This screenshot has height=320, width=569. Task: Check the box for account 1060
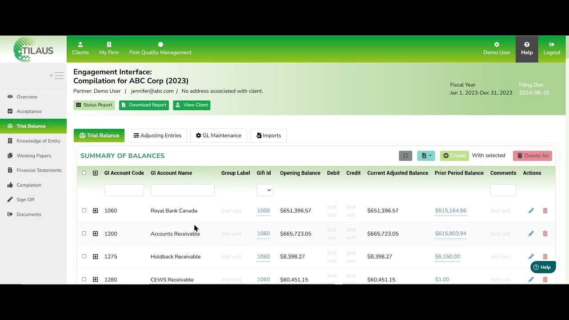tap(84, 211)
